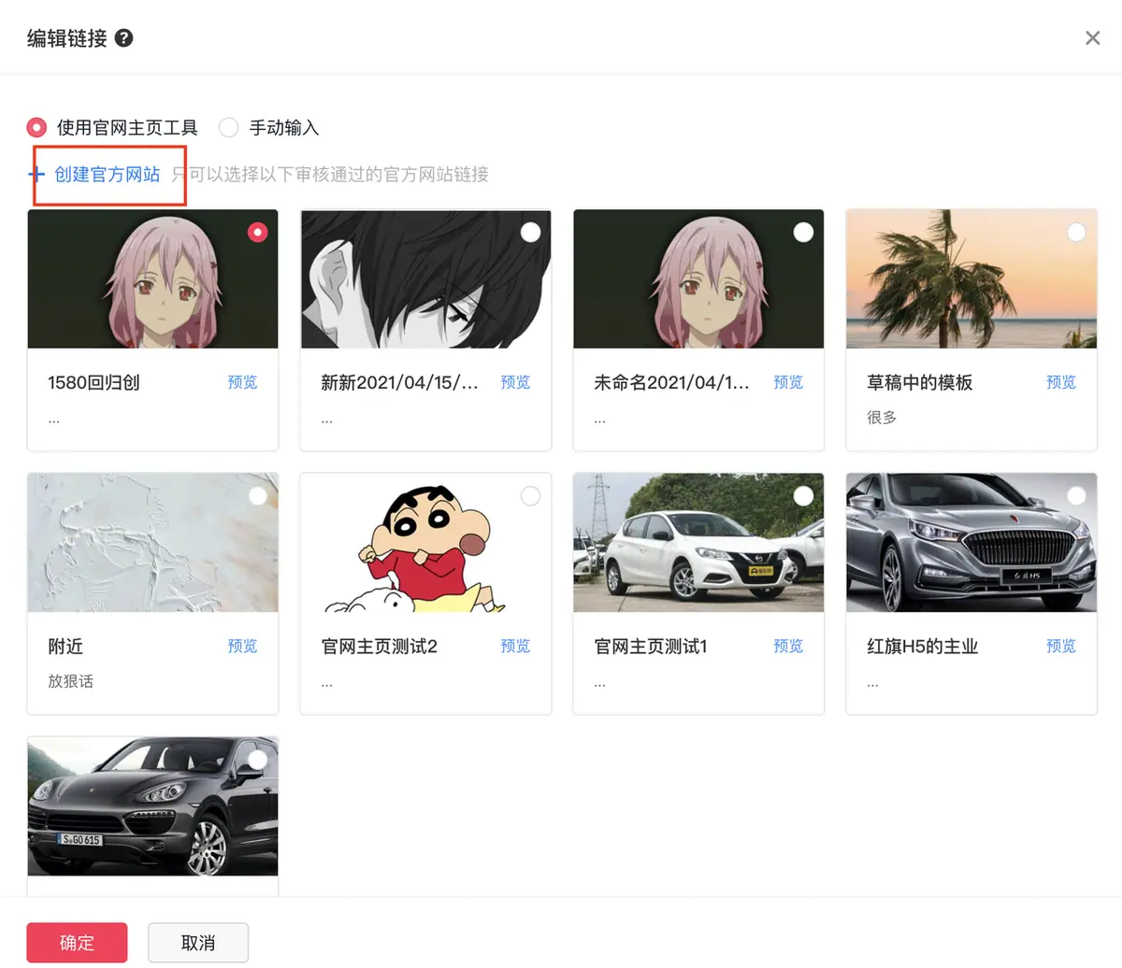Image resolution: width=1122 pixels, height=968 pixels.
Task: Click the 官网主页测试2 title text
Action: pyautogui.click(x=380, y=646)
